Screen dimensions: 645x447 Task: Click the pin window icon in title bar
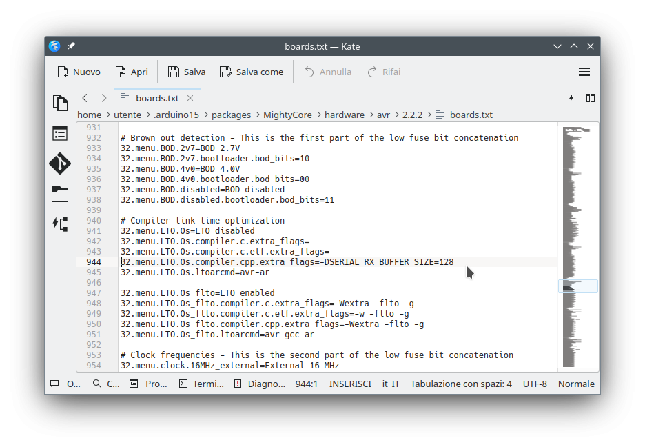point(71,46)
